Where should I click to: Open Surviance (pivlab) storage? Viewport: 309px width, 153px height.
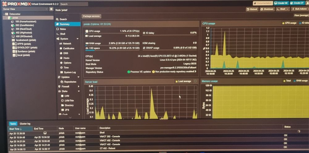(x=26, y=51)
